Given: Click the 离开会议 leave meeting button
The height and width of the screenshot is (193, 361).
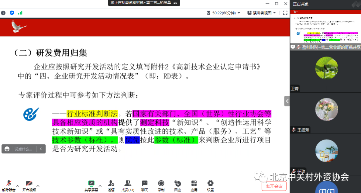Looking at the screenshot, I should (x=274, y=186).
